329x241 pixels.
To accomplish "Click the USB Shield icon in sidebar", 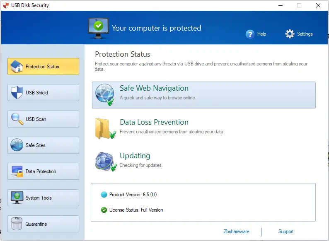I will click(17, 92).
